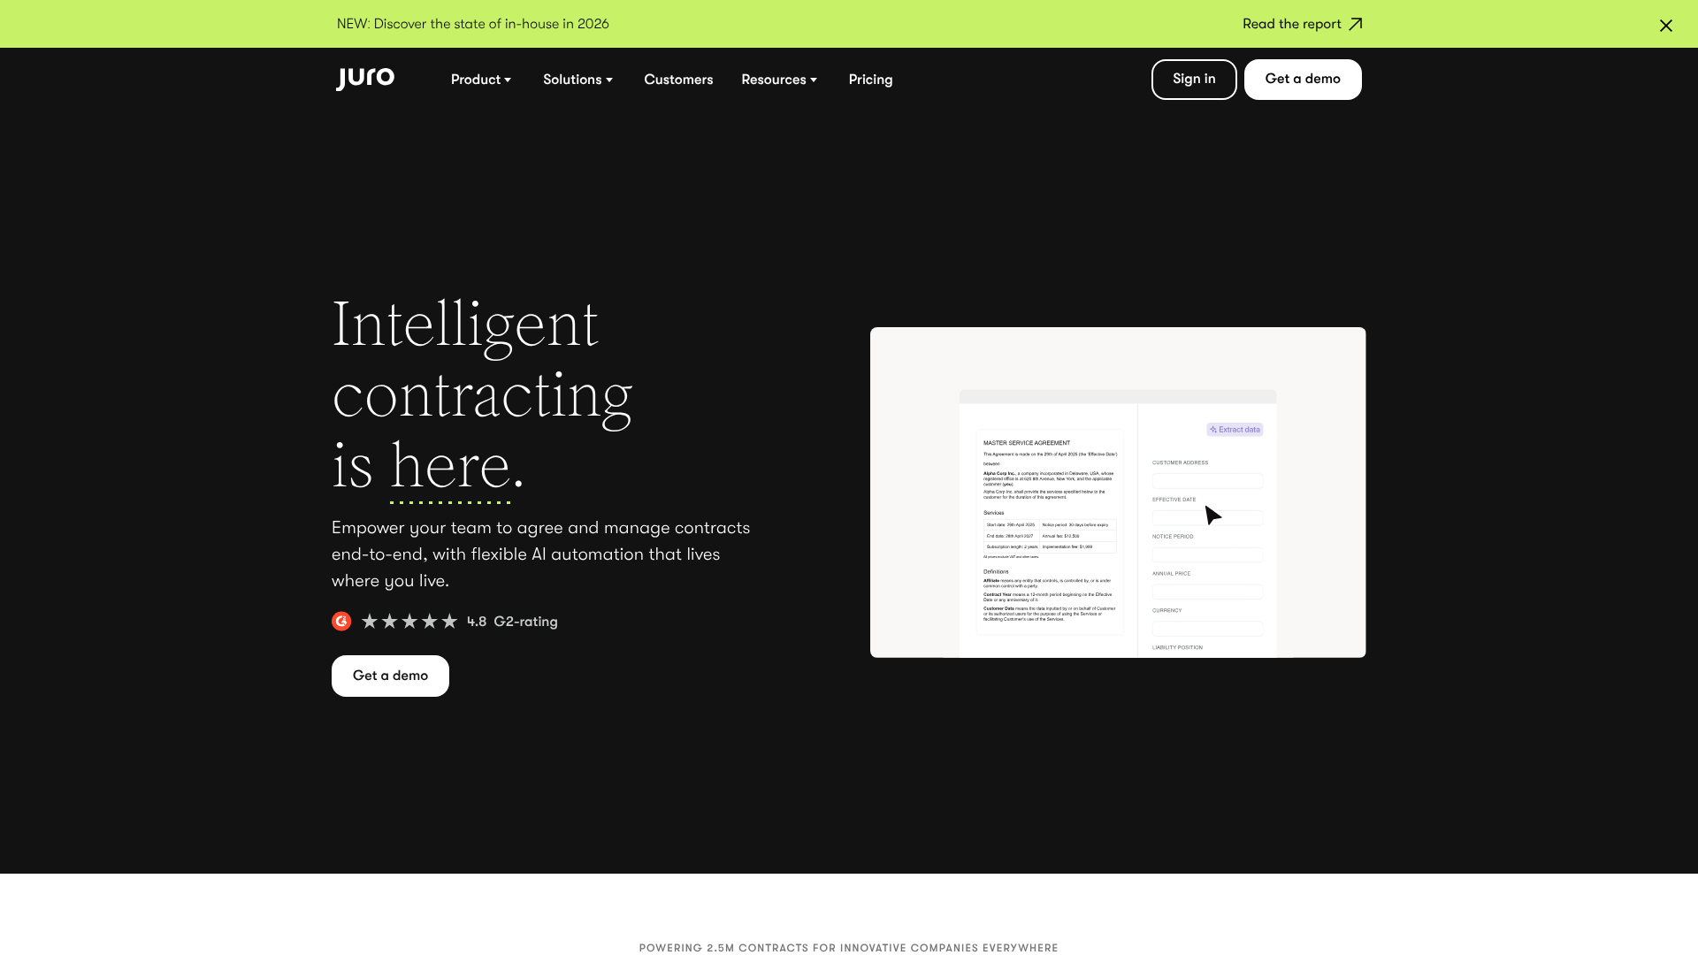The height and width of the screenshot is (955, 1698).
Task: Expand the Solutions dropdown
Action: click(577, 80)
